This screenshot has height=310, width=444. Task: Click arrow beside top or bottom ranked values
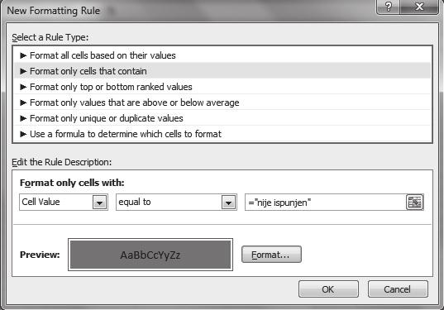click(x=23, y=87)
